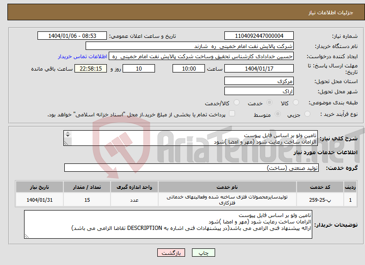
Task: Click the ردیف column header
Action: (350, 187)
